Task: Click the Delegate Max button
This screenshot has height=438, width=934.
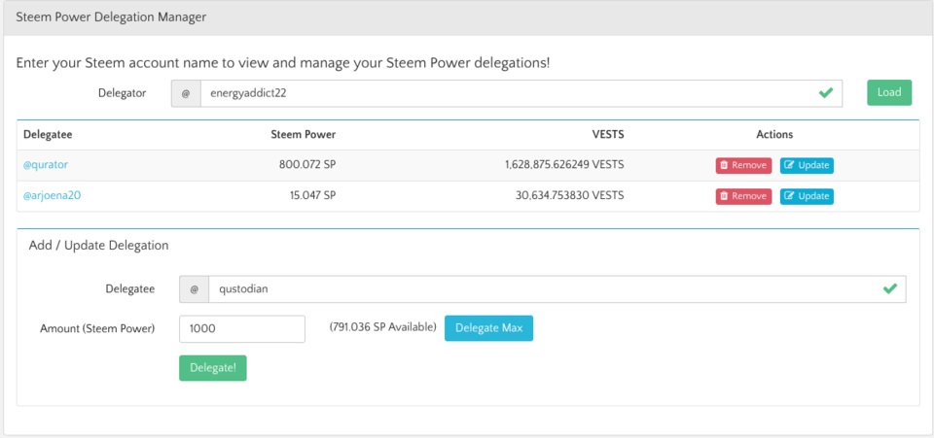Action: coord(488,328)
